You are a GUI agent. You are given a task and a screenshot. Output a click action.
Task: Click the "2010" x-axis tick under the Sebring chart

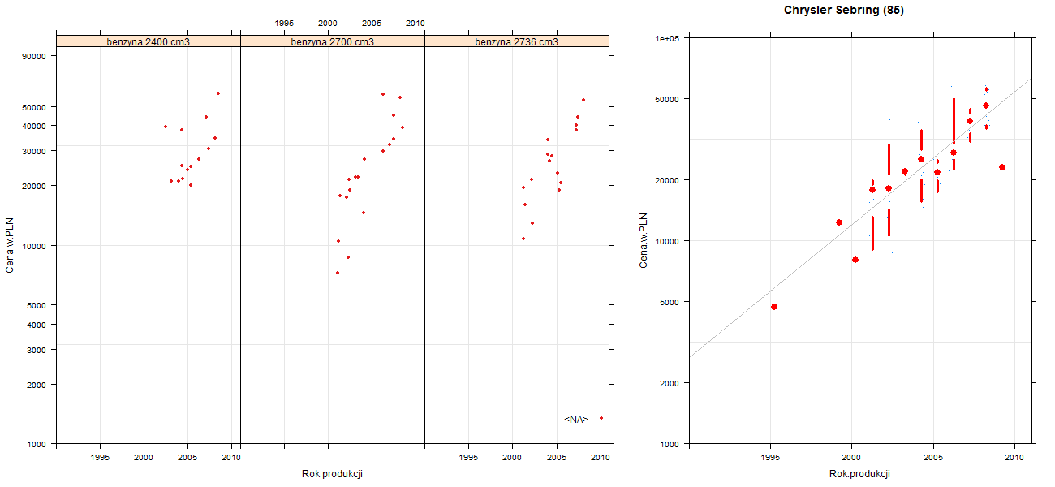pos(1014,459)
